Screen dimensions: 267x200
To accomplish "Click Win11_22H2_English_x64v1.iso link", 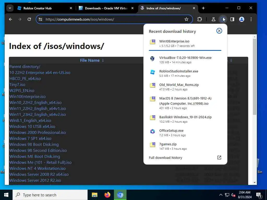I will tap(38, 109).
